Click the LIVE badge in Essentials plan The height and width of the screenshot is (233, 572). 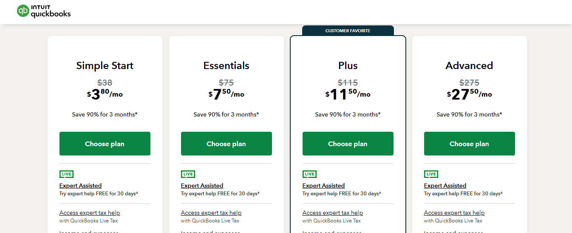click(188, 174)
